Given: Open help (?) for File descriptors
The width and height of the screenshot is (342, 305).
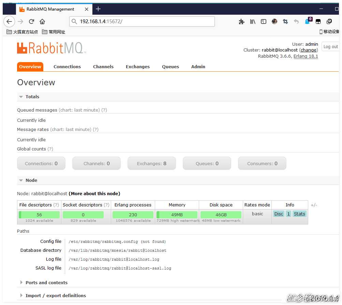Looking at the screenshot, I should pos(56,205).
